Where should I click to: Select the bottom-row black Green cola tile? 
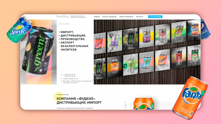coord(100,69)
